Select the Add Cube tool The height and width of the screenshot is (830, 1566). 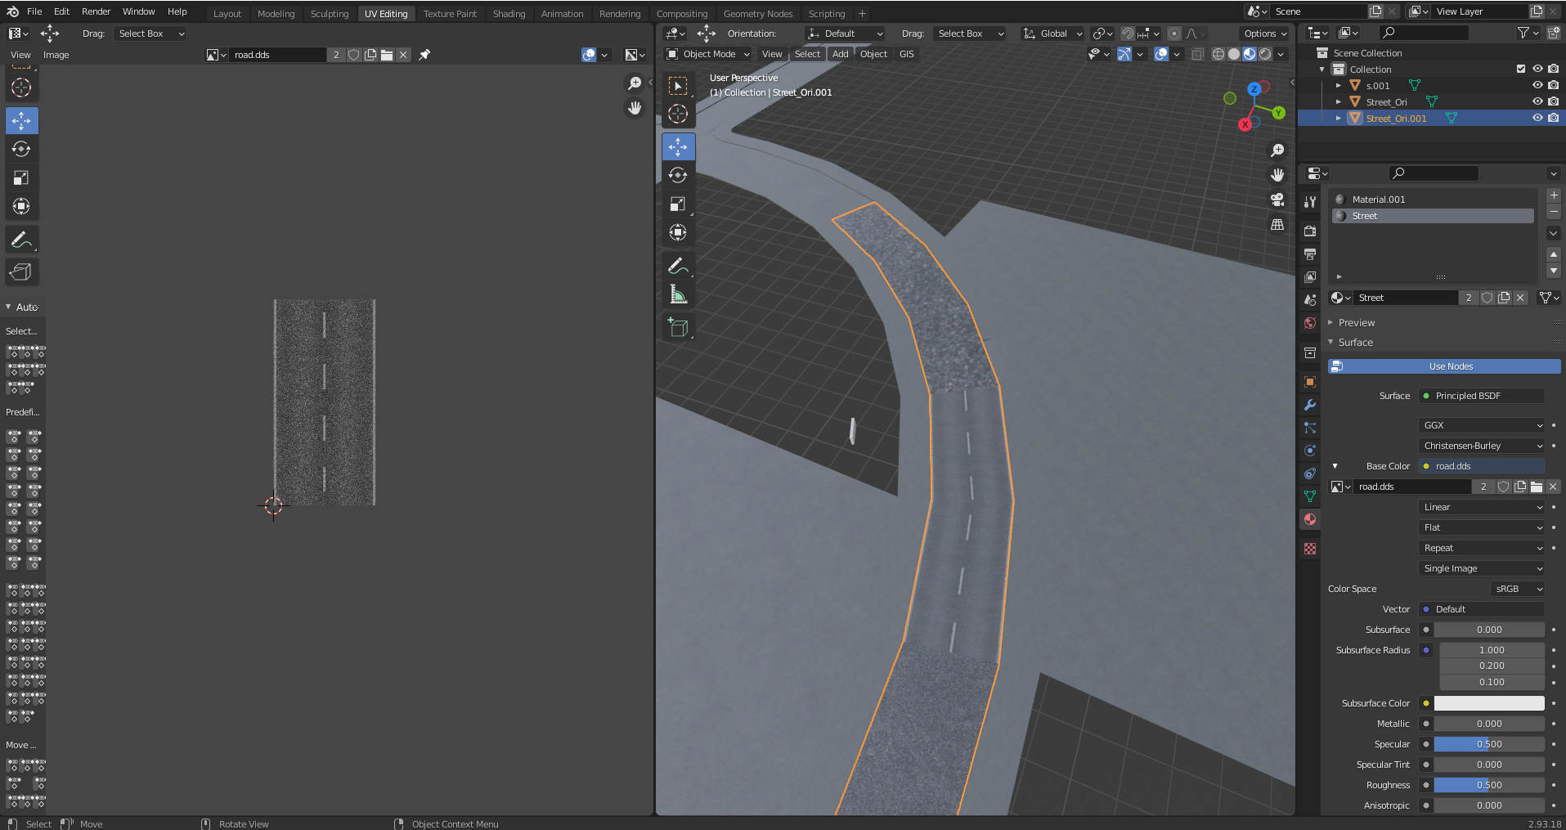pos(678,327)
